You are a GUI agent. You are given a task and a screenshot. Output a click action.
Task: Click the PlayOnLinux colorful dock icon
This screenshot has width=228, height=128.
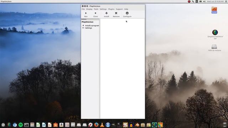coord(160,125)
